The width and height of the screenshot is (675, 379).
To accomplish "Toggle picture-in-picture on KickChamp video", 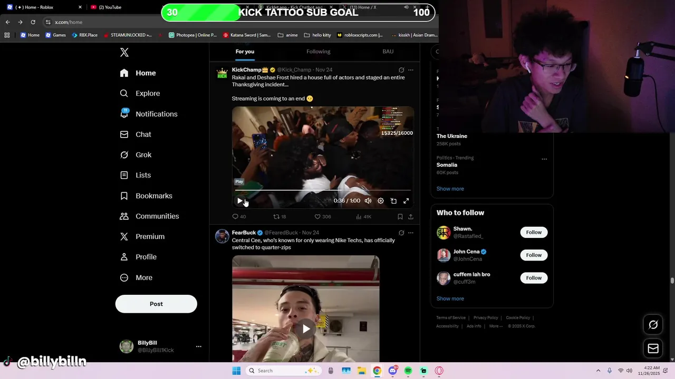I will point(393,201).
